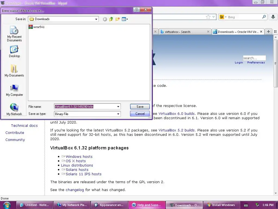Open My Network location

tap(14, 109)
